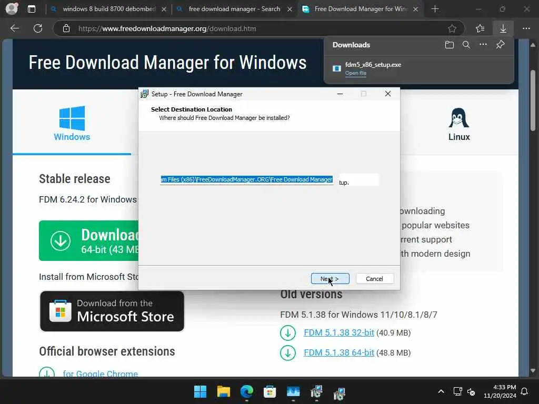Click the Next button in setup wizard
This screenshot has height=404, width=539.
tap(330, 279)
